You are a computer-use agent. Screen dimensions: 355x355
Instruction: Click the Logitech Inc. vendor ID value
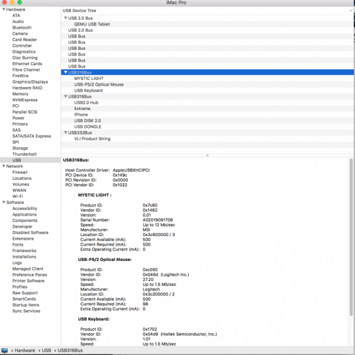pos(166,275)
